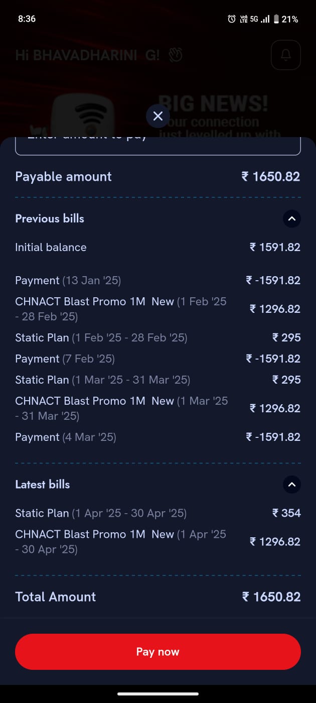Screen dimensions: 316x703
Task: Tap the alarm icon in status bar
Action: pyautogui.click(x=231, y=19)
